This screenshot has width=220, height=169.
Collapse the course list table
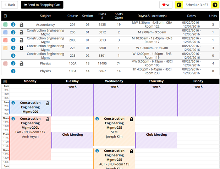[5, 16]
